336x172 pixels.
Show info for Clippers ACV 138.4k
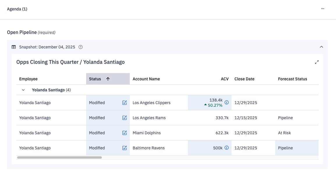click(227, 102)
